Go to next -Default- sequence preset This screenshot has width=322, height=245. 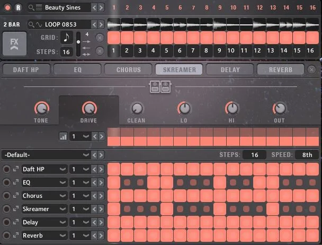[101, 155]
